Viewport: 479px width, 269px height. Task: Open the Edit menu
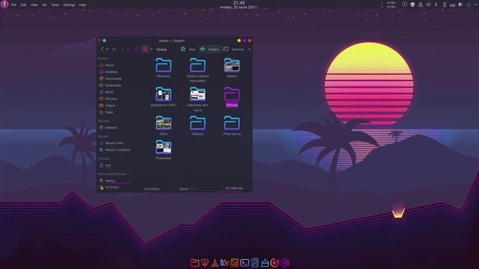click(23, 5)
